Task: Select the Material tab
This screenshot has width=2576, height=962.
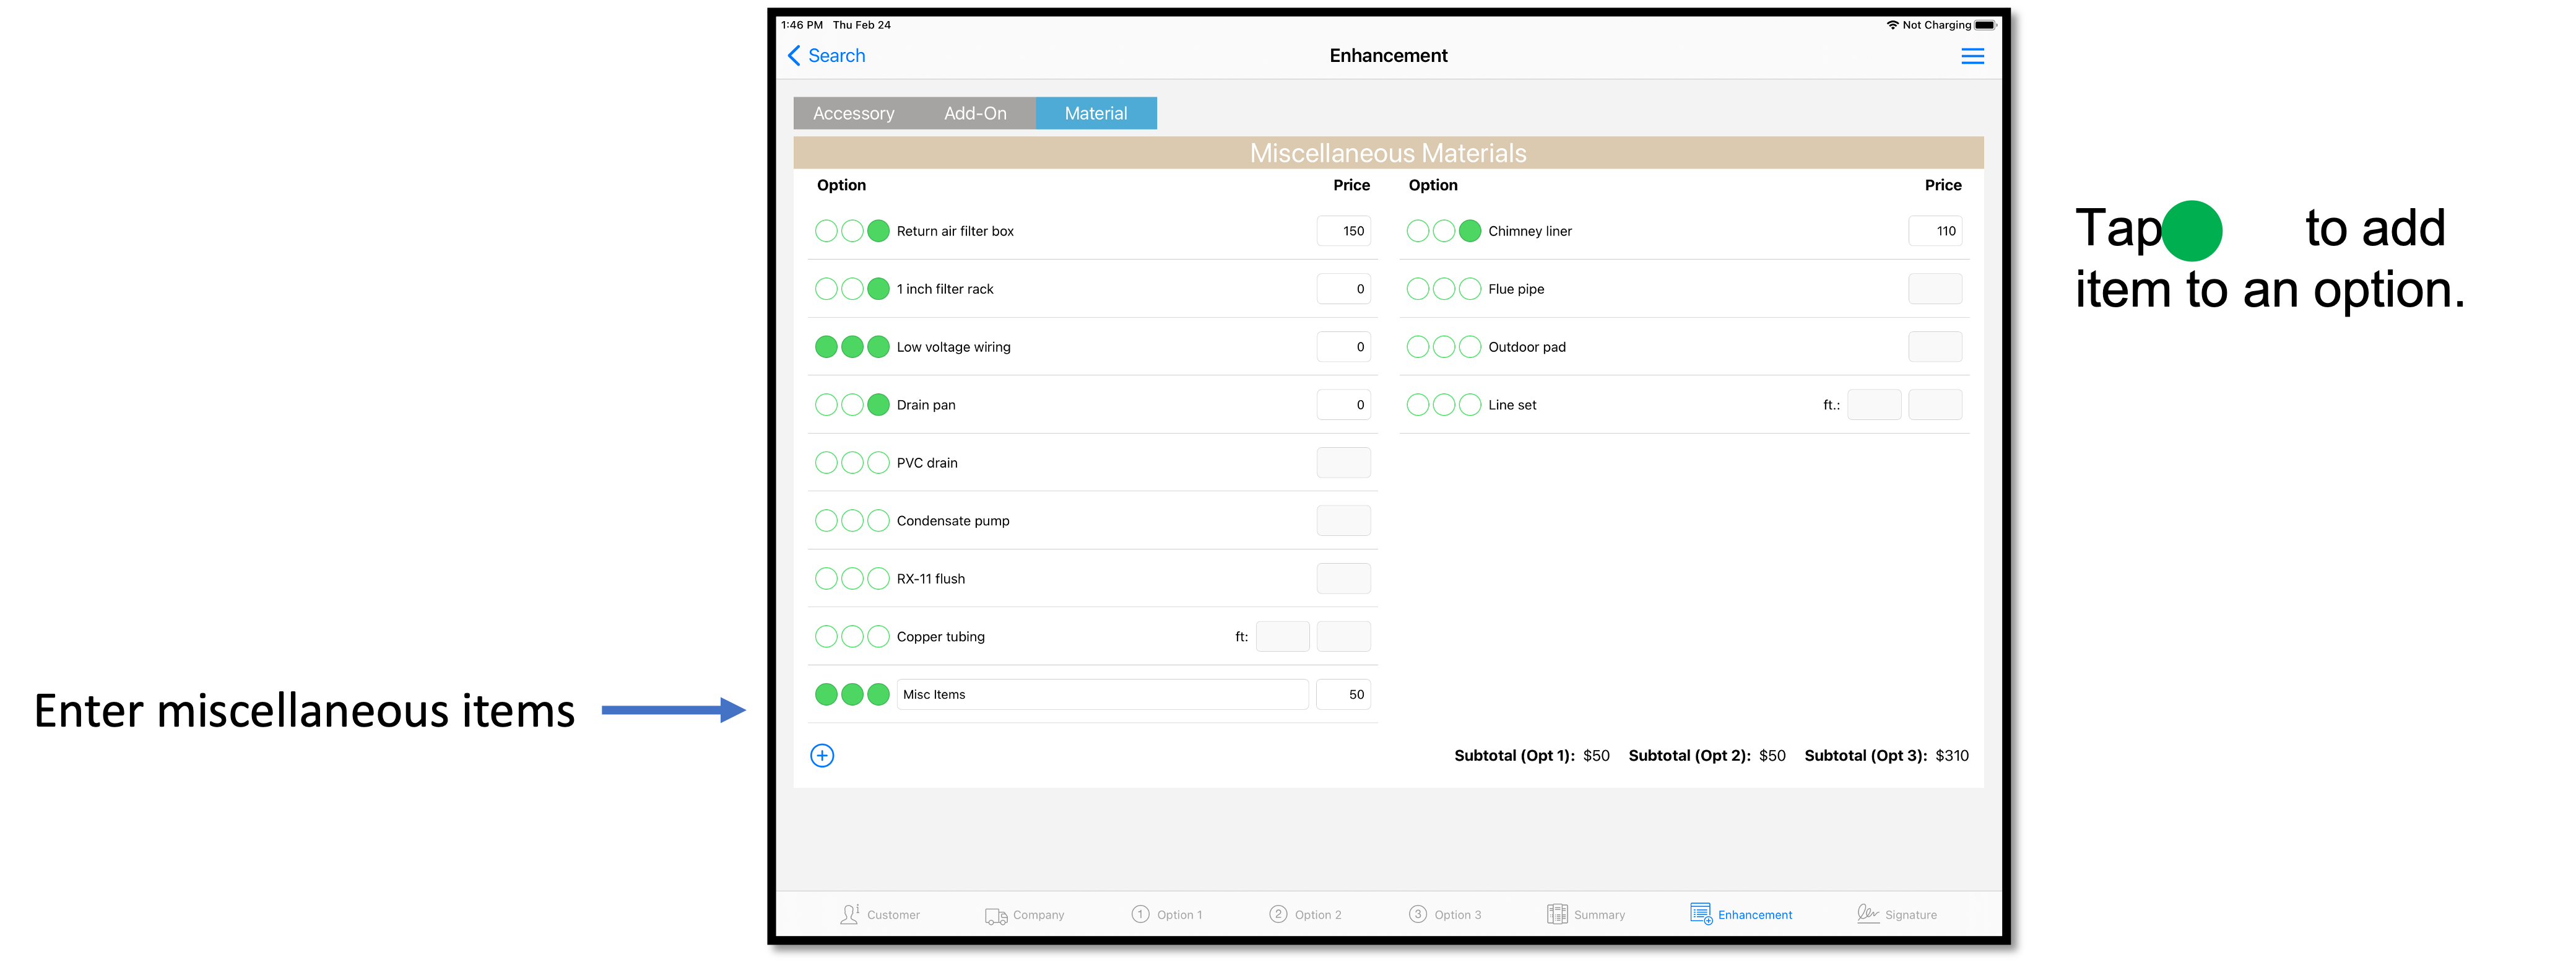Action: pos(1096,113)
